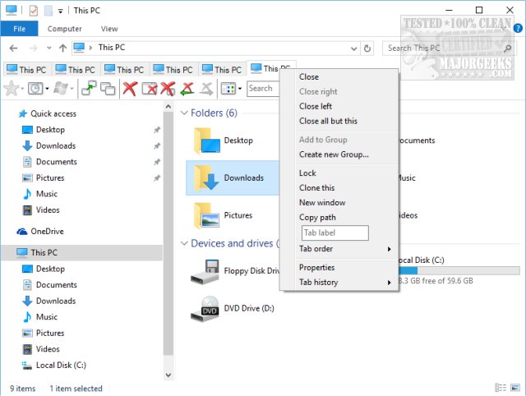Collapse the Folders (6) group
The image size is (526, 396).
point(184,113)
